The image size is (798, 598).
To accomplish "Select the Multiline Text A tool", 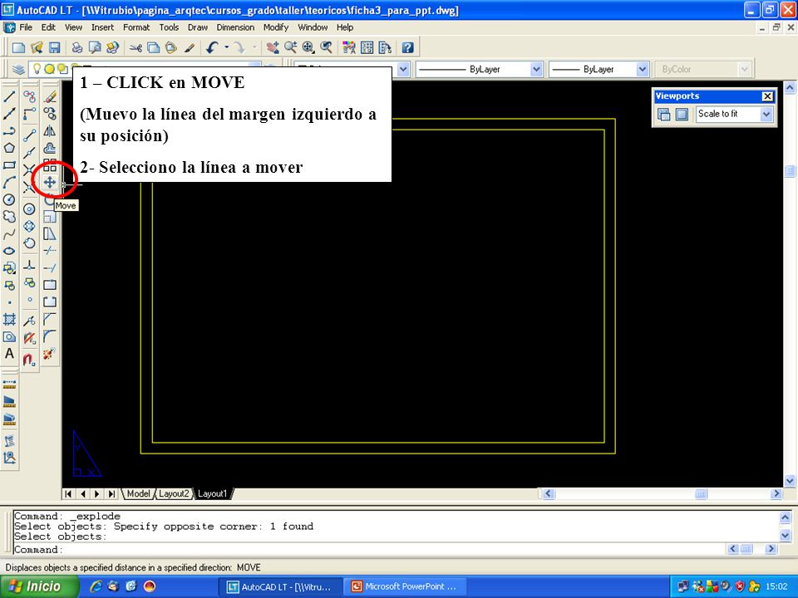I will point(9,354).
